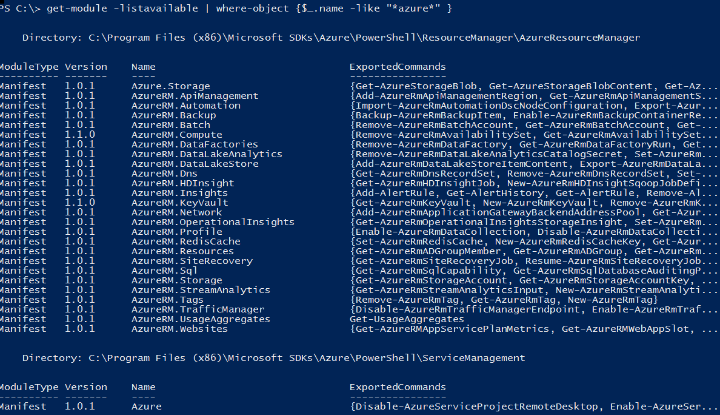Click the AzureRM.Sql module name
Viewport: 720px width, 415px height.
[x=164, y=271]
